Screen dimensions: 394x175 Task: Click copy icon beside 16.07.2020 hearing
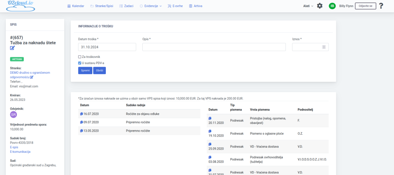tap(81, 114)
